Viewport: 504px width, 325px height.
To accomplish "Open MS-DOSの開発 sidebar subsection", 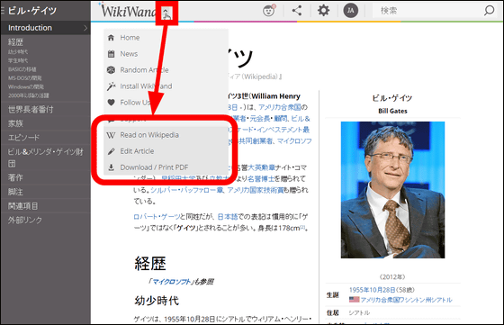I will (25, 77).
